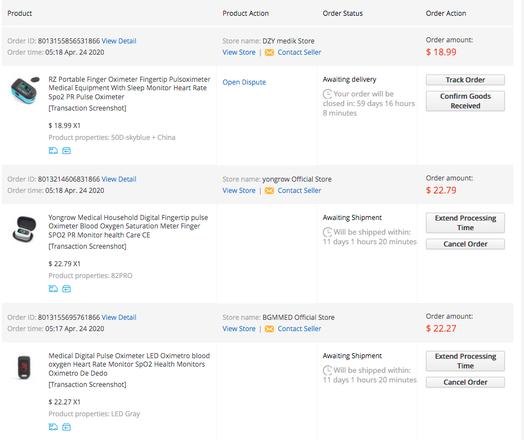Click the return policy icon under LED Gray product

(x=66, y=427)
